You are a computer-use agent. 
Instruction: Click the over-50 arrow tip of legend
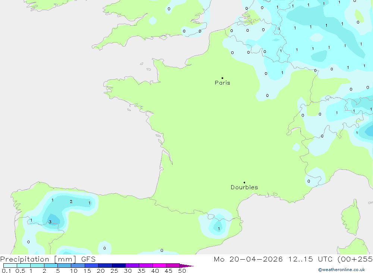point(186,266)
